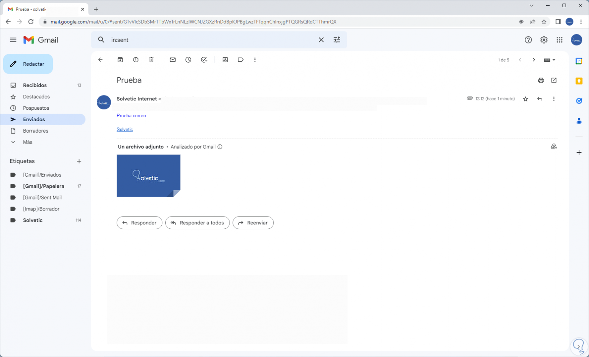589x357 pixels.
Task: Open the toolbar's More options menu
Action: point(255,60)
